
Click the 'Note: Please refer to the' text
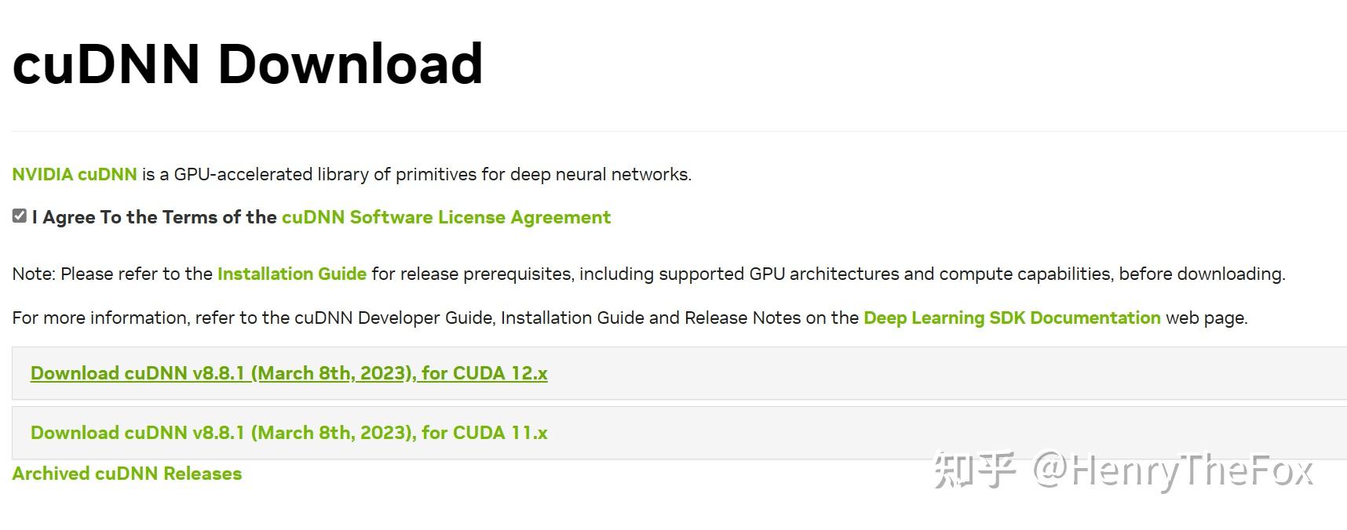(112, 274)
